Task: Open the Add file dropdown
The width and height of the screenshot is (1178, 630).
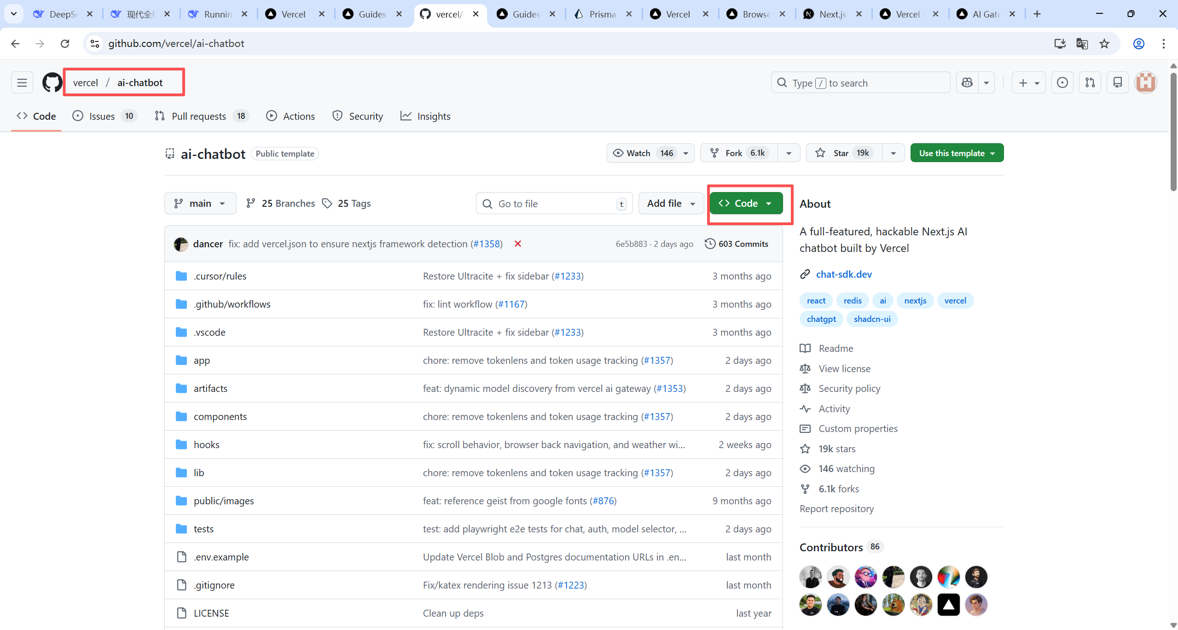Action: point(671,203)
